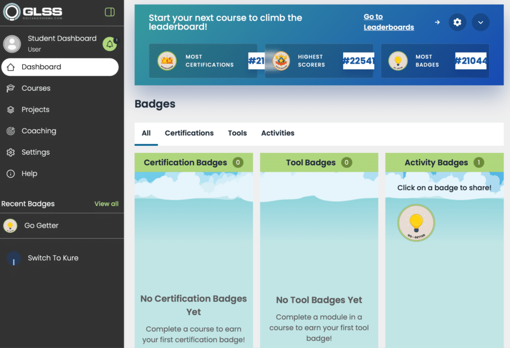Image resolution: width=510 pixels, height=348 pixels.
Task: Open the Highest Scorers leaderboard card
Action: pyautogui.click(x=319, y=61)
